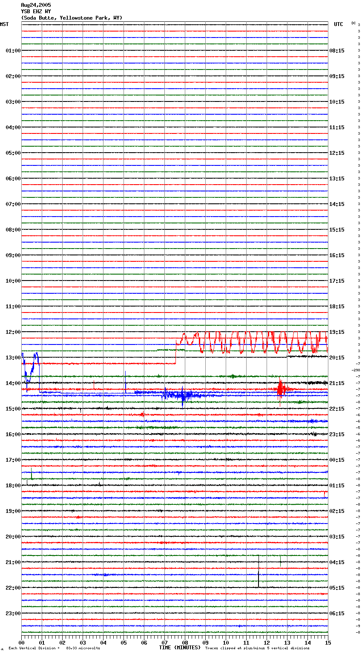Select the 02:00 MST row label
This screenshot has height=654, width=362.
coord(13,76)
